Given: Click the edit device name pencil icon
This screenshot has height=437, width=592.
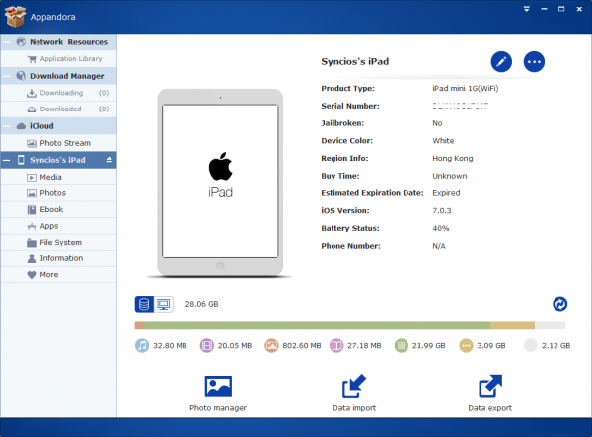Looking at the screenshot, I should (x=501, y=62).
